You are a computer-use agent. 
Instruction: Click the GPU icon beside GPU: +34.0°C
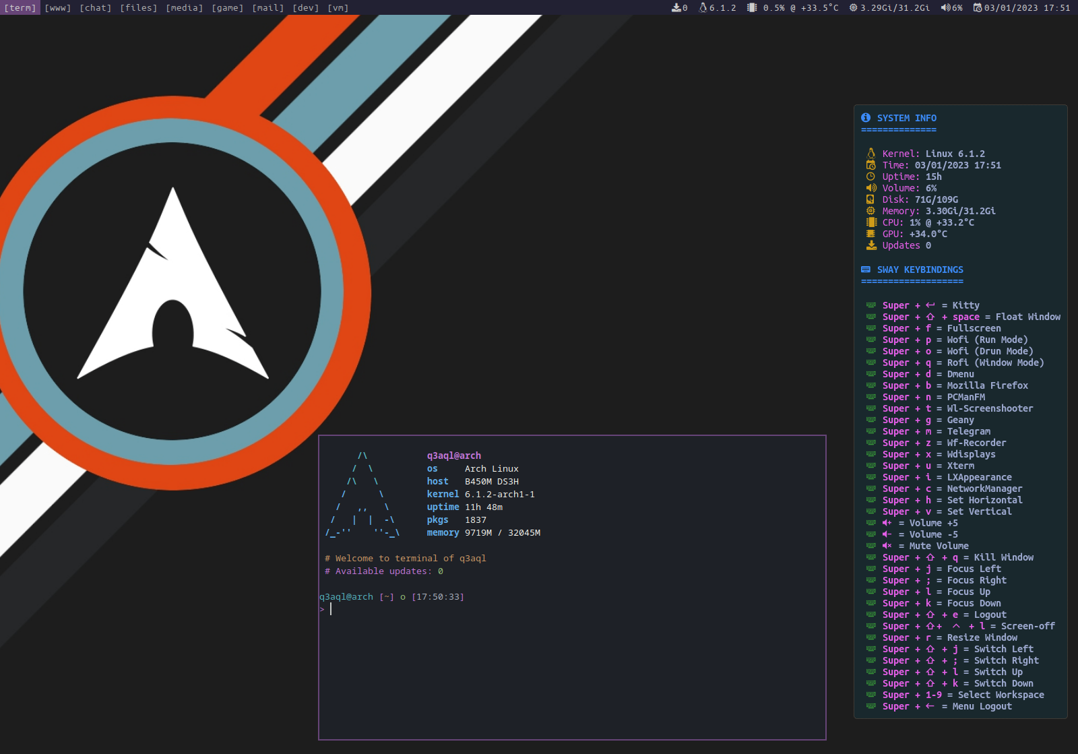[x=870, y=234]
